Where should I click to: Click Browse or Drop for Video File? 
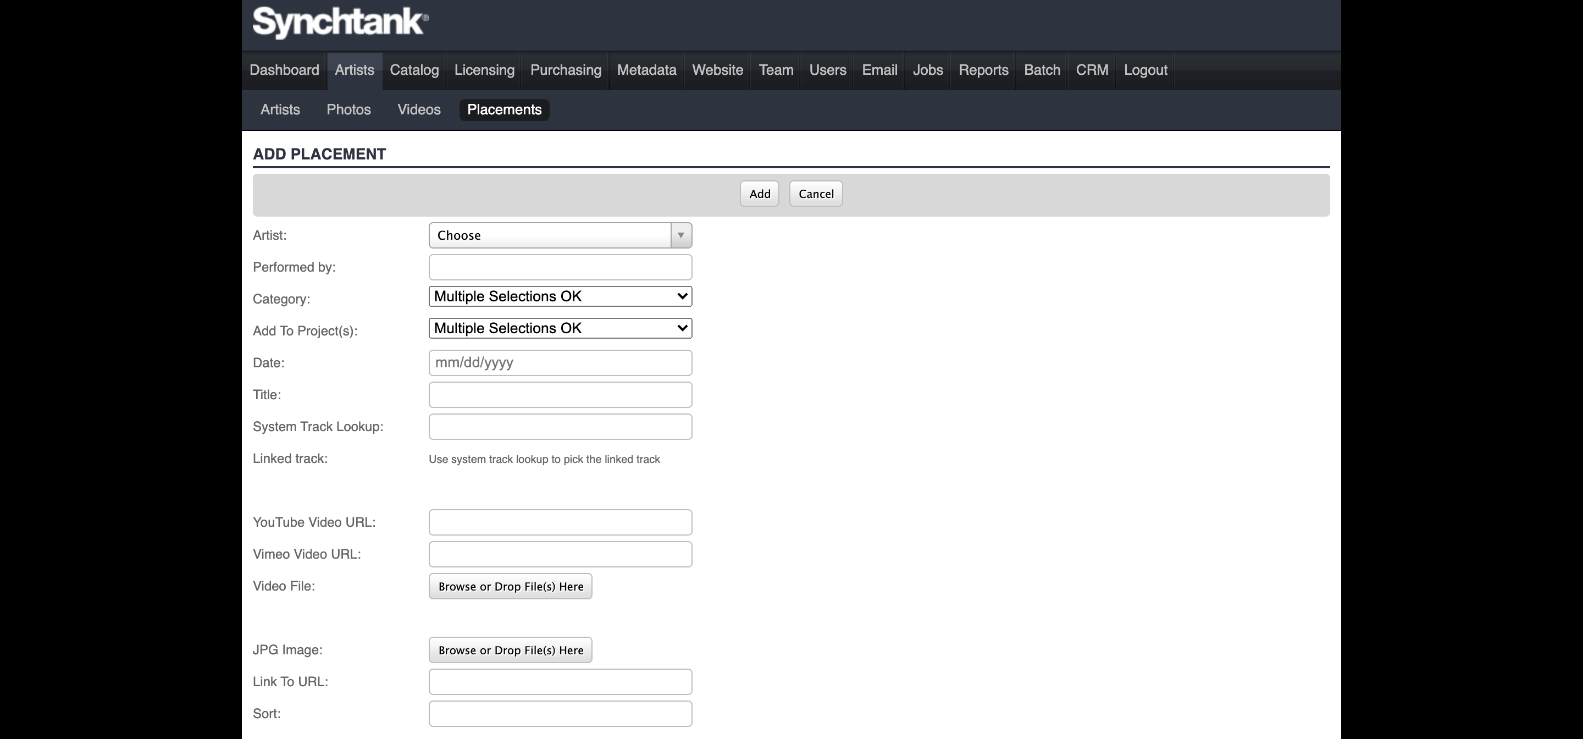click(510, 587)
